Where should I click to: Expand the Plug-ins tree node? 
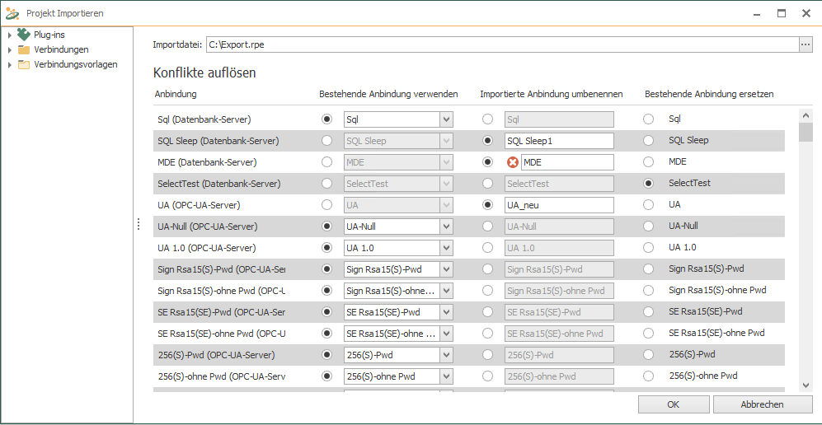pyautogui.click(x=9, y=35)
